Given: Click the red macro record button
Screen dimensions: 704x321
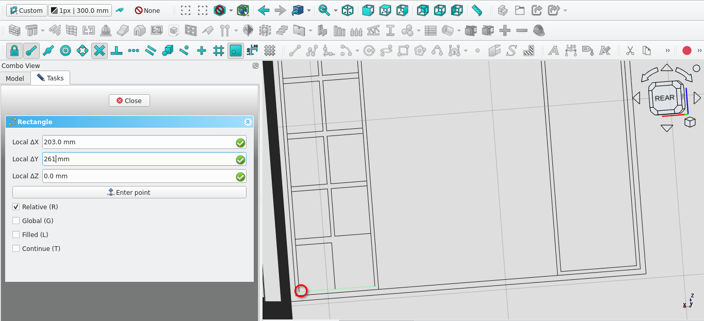Looking at the screenshot, I should [x=686, y=50].
